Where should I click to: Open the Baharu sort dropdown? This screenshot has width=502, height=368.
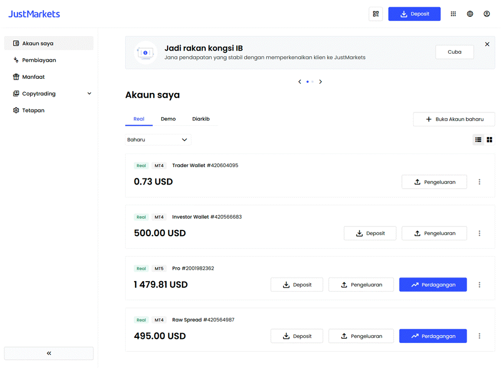point(158,140)
